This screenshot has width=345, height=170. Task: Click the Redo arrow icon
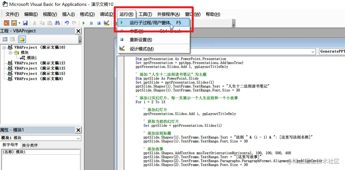pyautogui.click(x=74, y=23)
